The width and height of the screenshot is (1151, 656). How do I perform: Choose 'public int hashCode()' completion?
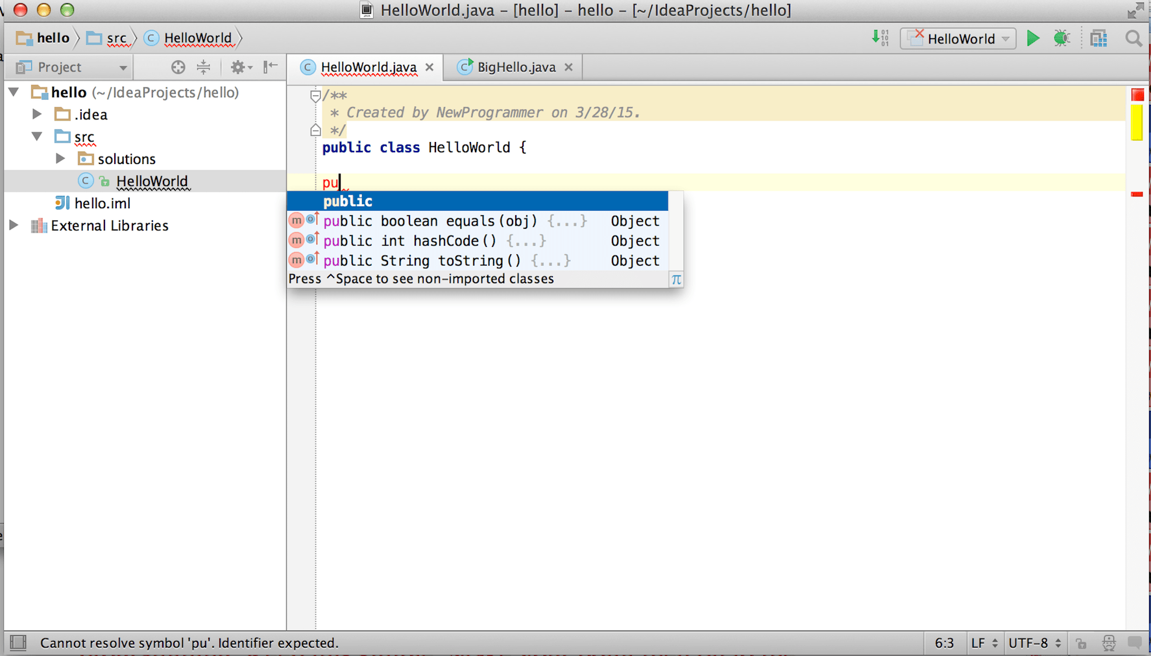(478, 240)
